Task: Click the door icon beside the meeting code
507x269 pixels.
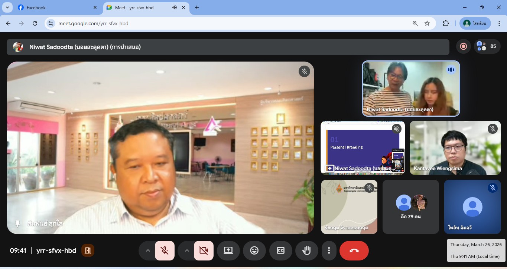Action: pyautogui.click(x=88, y=250)
